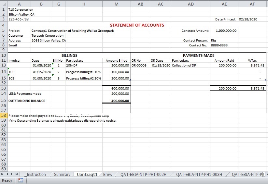The image size is (268, 184).
Task: Click the macro recording icon in status bar
Action: point(21,180)
